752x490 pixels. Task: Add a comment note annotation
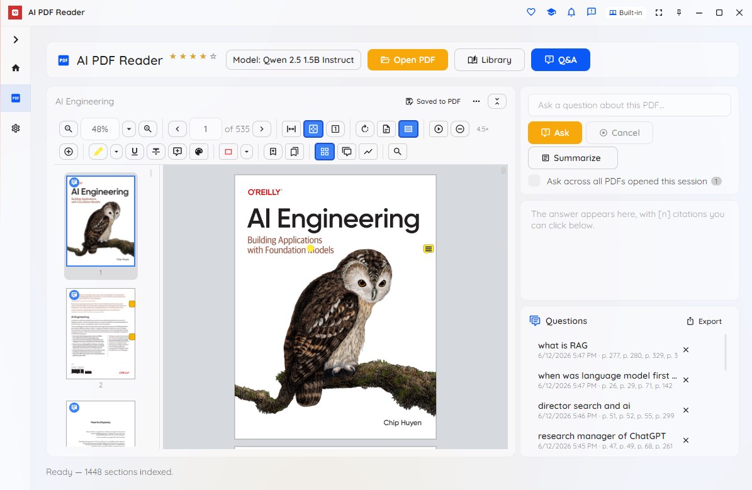click(177, 152)
